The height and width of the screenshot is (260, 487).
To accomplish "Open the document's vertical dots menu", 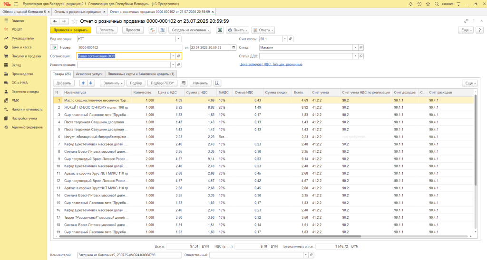I will tap(474, 21).
